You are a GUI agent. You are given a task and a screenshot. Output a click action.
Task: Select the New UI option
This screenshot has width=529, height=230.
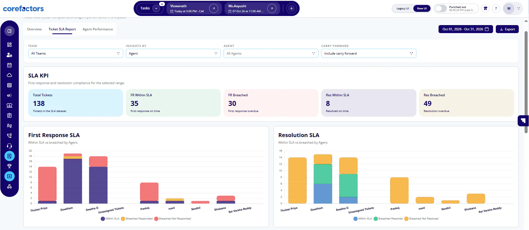[x=422, y=9]
